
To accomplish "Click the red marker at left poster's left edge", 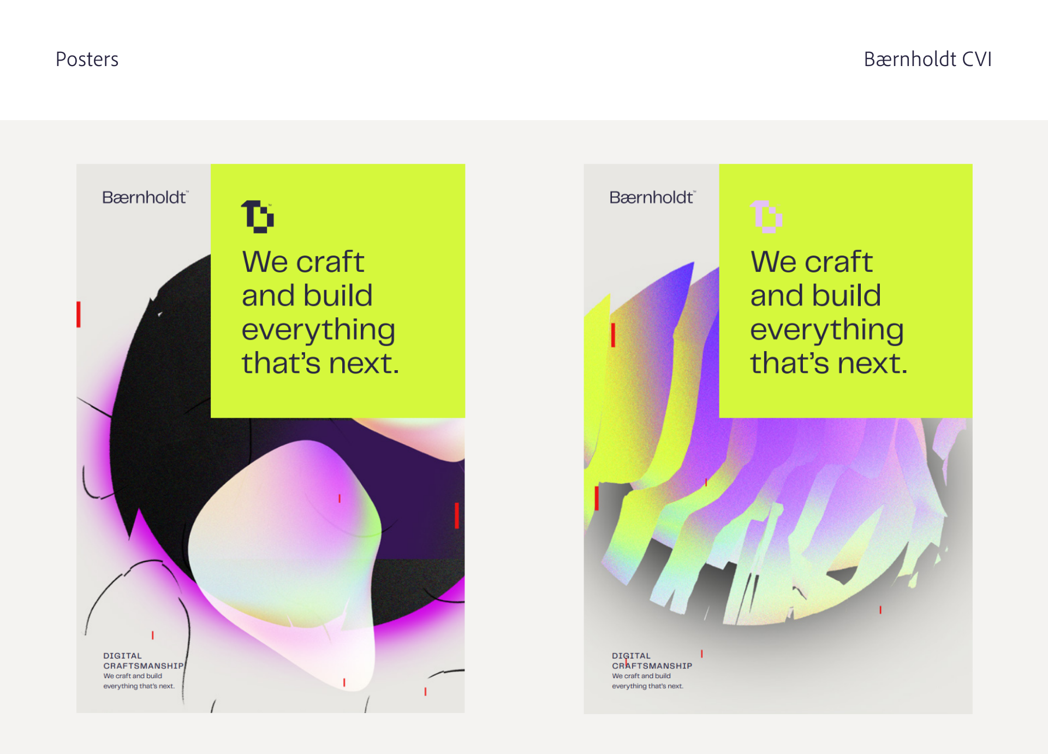I will click(79, 314).
